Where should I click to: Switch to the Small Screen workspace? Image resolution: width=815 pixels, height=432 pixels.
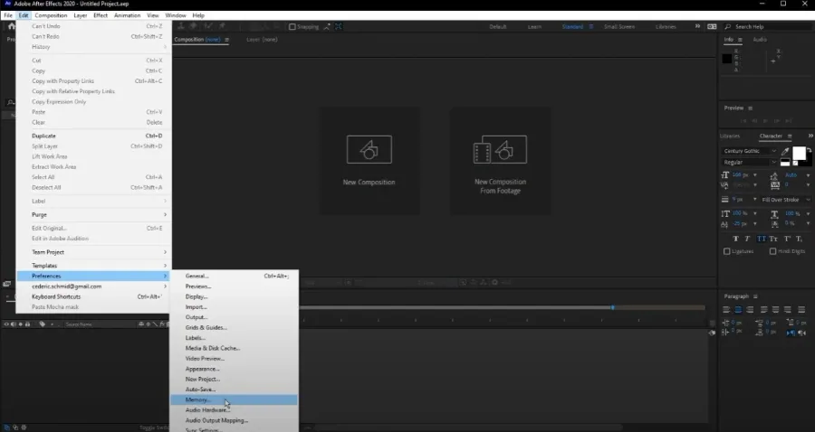[619, 26]
